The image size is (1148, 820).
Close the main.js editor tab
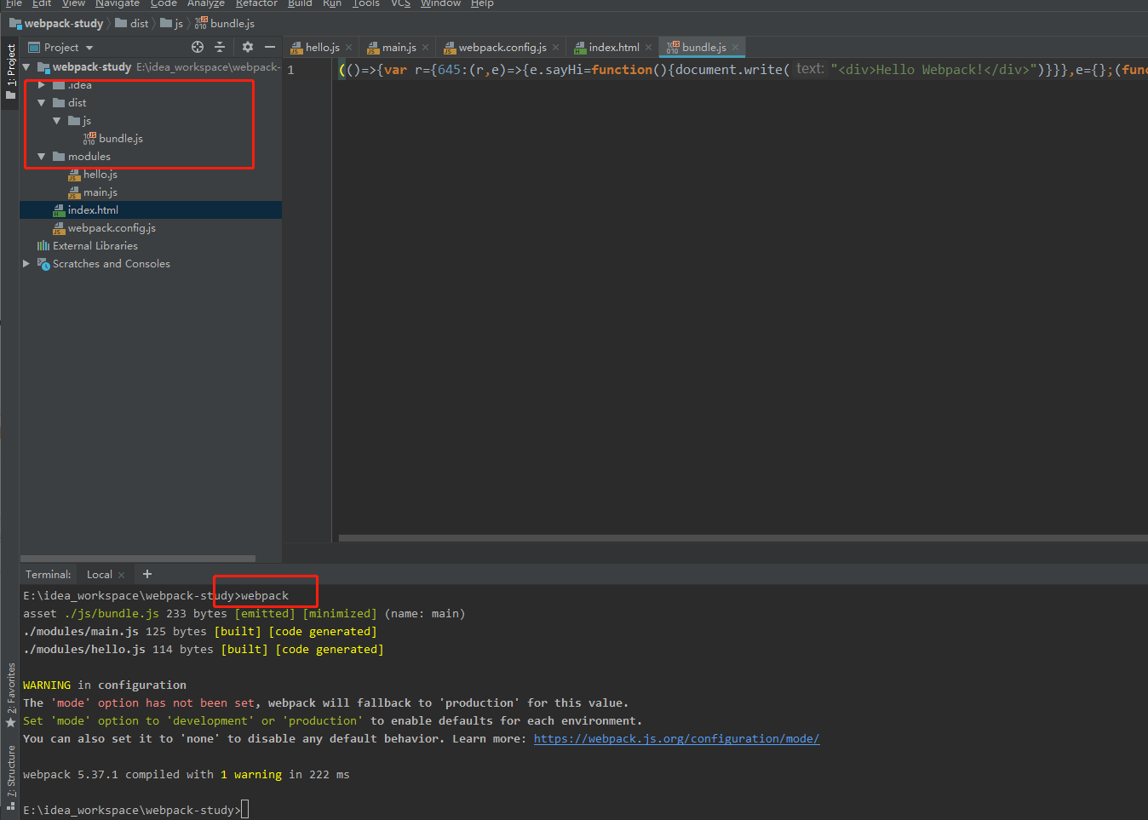point(426,48)
